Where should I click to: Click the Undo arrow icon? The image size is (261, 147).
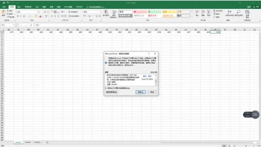coord(8,2)
